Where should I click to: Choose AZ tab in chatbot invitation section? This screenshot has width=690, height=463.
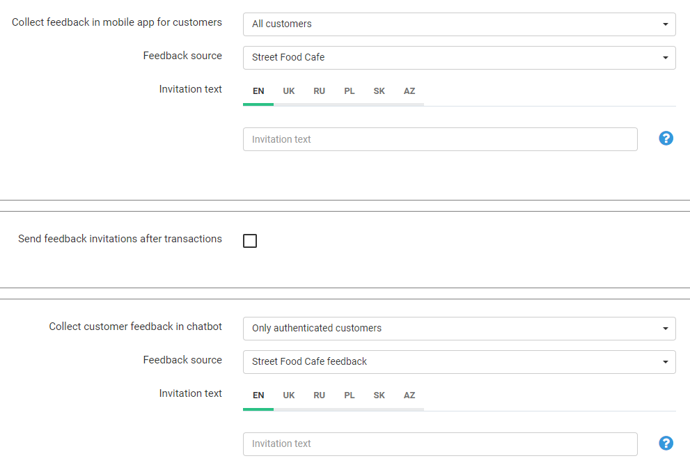(x=409, y=395)
